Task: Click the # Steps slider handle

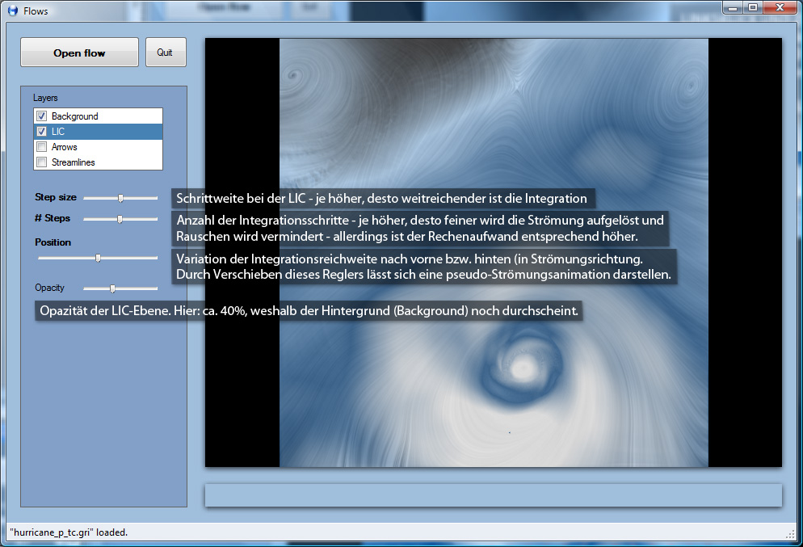Action: tap(120, 218)
